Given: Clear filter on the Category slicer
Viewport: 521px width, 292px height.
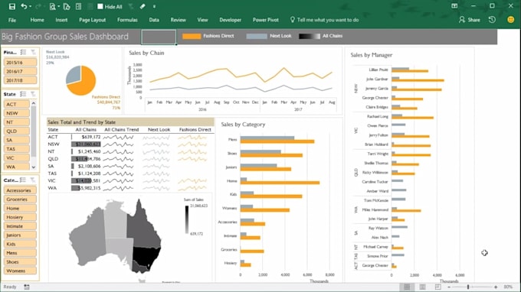Looking at the screenshot, I should coord(33,180).
